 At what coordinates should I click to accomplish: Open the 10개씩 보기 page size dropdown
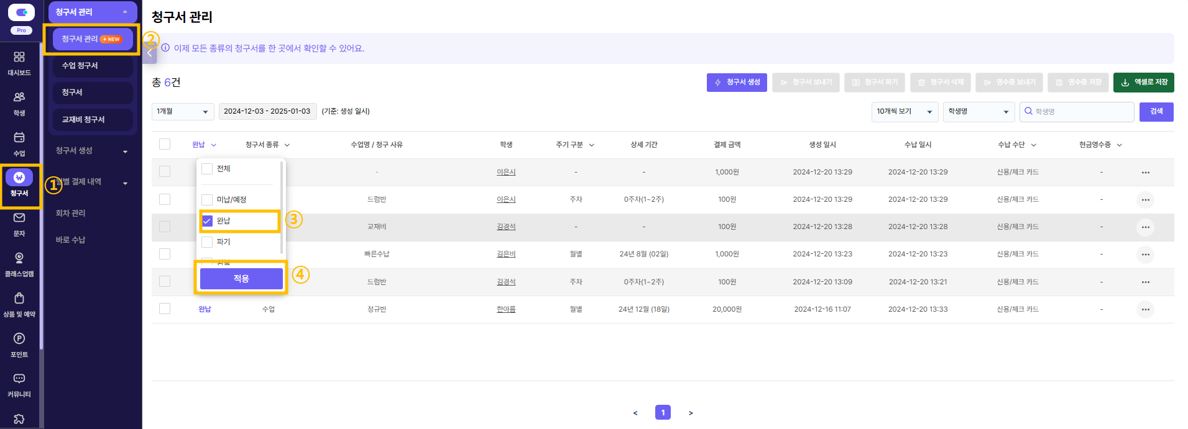905,112
